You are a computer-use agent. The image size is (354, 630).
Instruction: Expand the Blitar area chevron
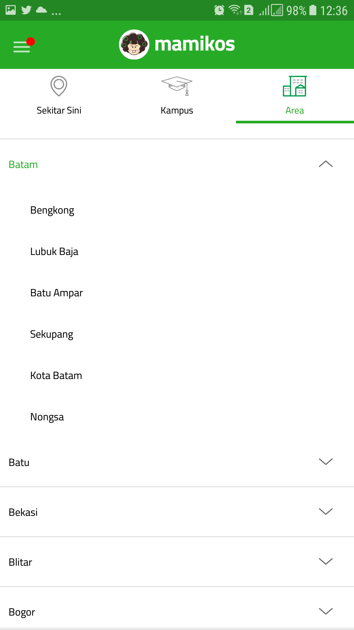[325, 562]
